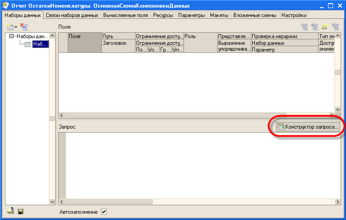The height and width of the screenshot is (220, 346).
Task: Click the add data set icon
Action: click(10, 27)
